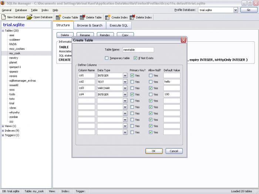Uncheck Primary Key for col1
Viewport: 259px width, 194px height.
click(x=132, y=75)
